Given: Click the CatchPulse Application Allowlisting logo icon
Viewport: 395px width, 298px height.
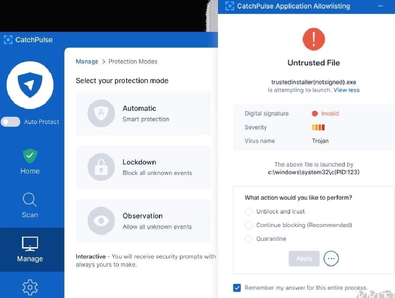Looking at the screenshot, I should pyautogui.click(x=230, y=6).
